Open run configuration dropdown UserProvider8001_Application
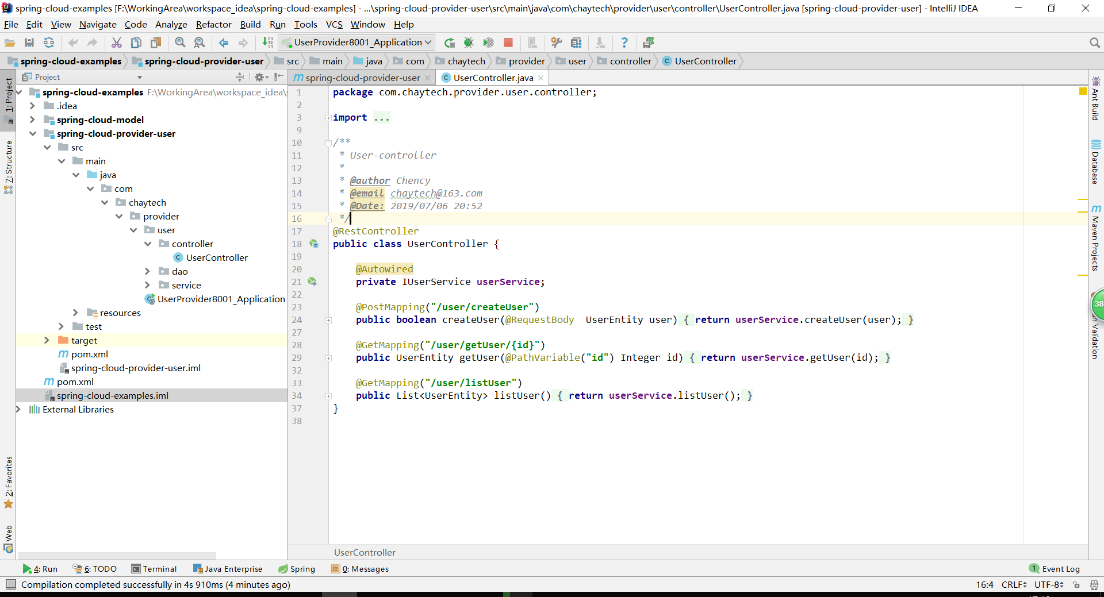 357,43
